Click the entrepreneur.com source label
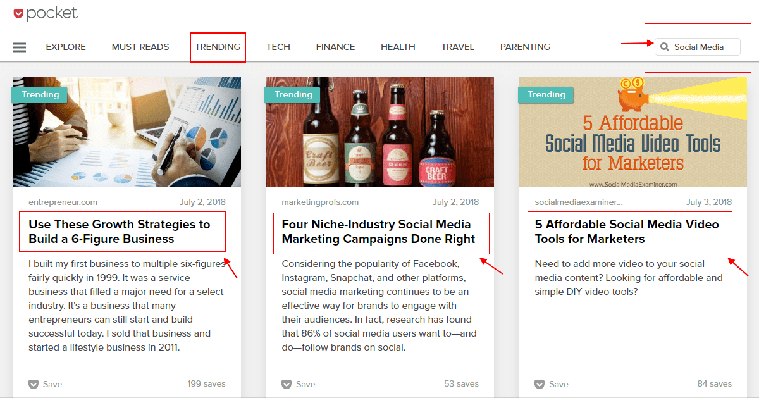The width and height of the screenshot is (759, 398). coord(63,202)
